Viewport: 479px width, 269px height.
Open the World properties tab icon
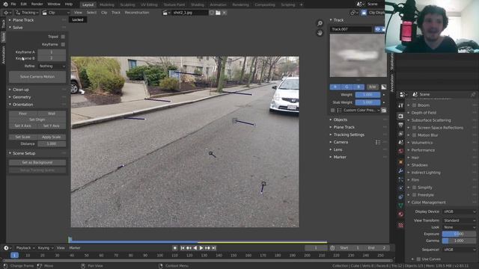click(400, 151)
